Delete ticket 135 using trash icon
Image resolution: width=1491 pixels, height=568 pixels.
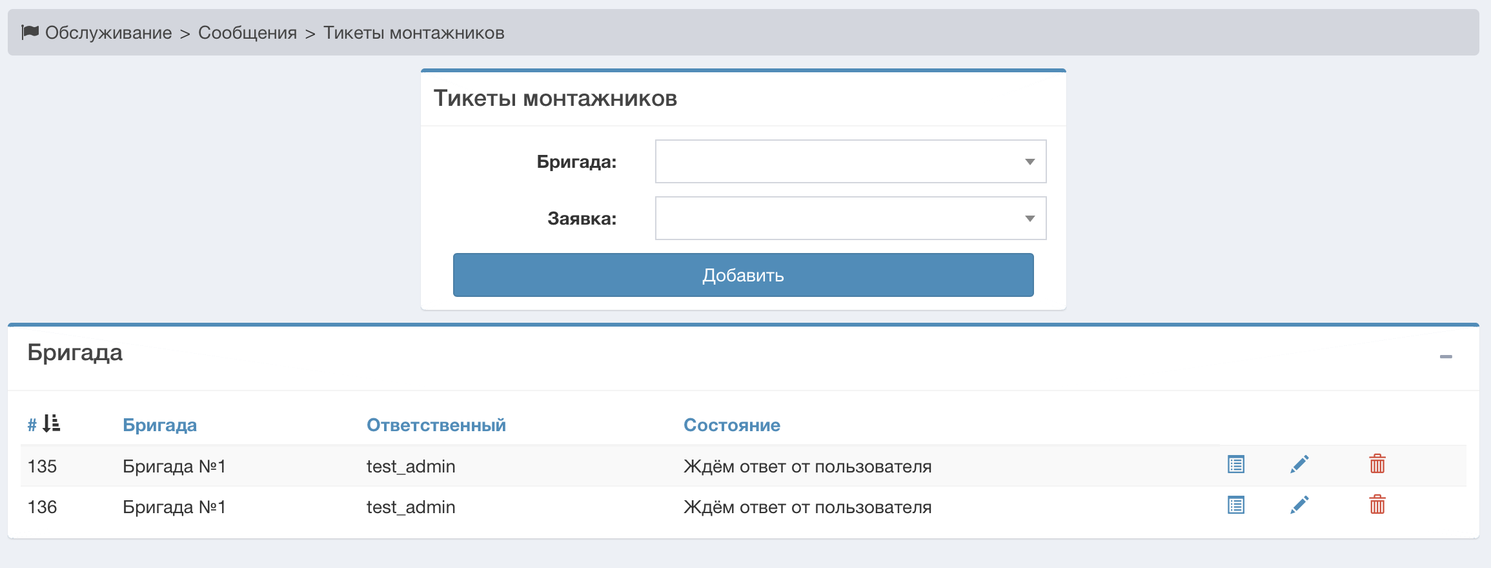coord(1377,465)
